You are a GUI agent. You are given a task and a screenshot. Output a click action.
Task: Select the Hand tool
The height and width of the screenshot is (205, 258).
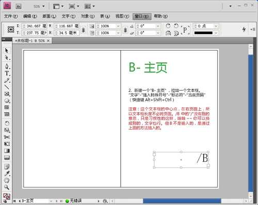click(x=7, y=180)
